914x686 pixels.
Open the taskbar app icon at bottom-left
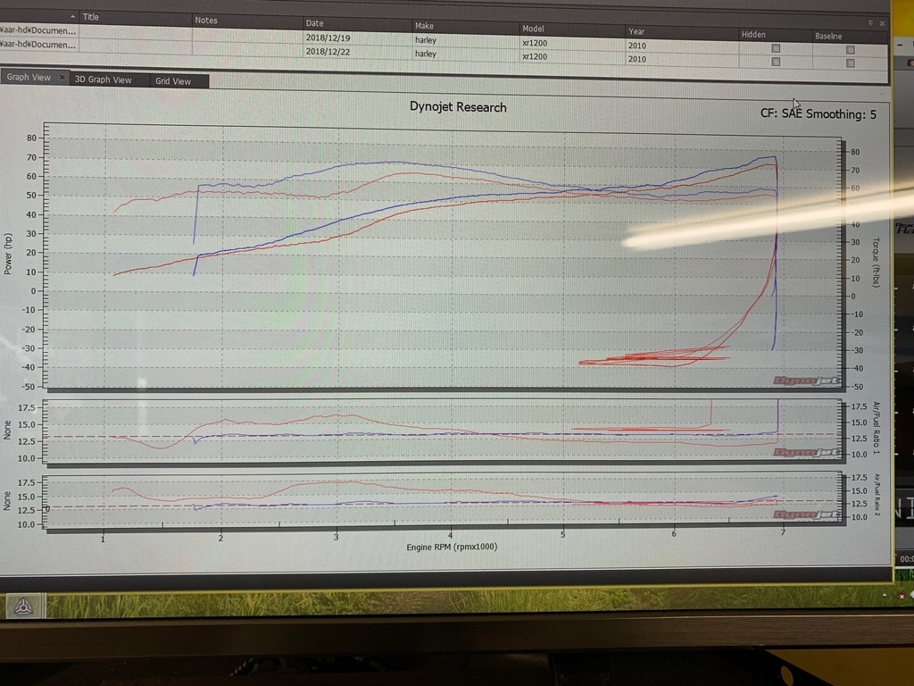tap(23, 607)
